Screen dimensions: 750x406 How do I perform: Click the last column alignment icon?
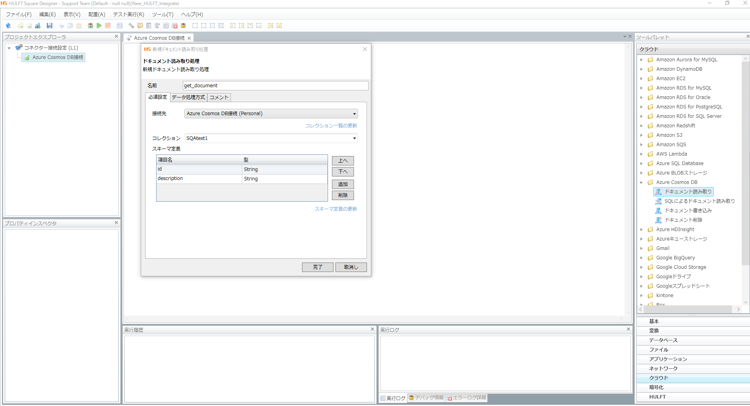(x=279, y=26)
